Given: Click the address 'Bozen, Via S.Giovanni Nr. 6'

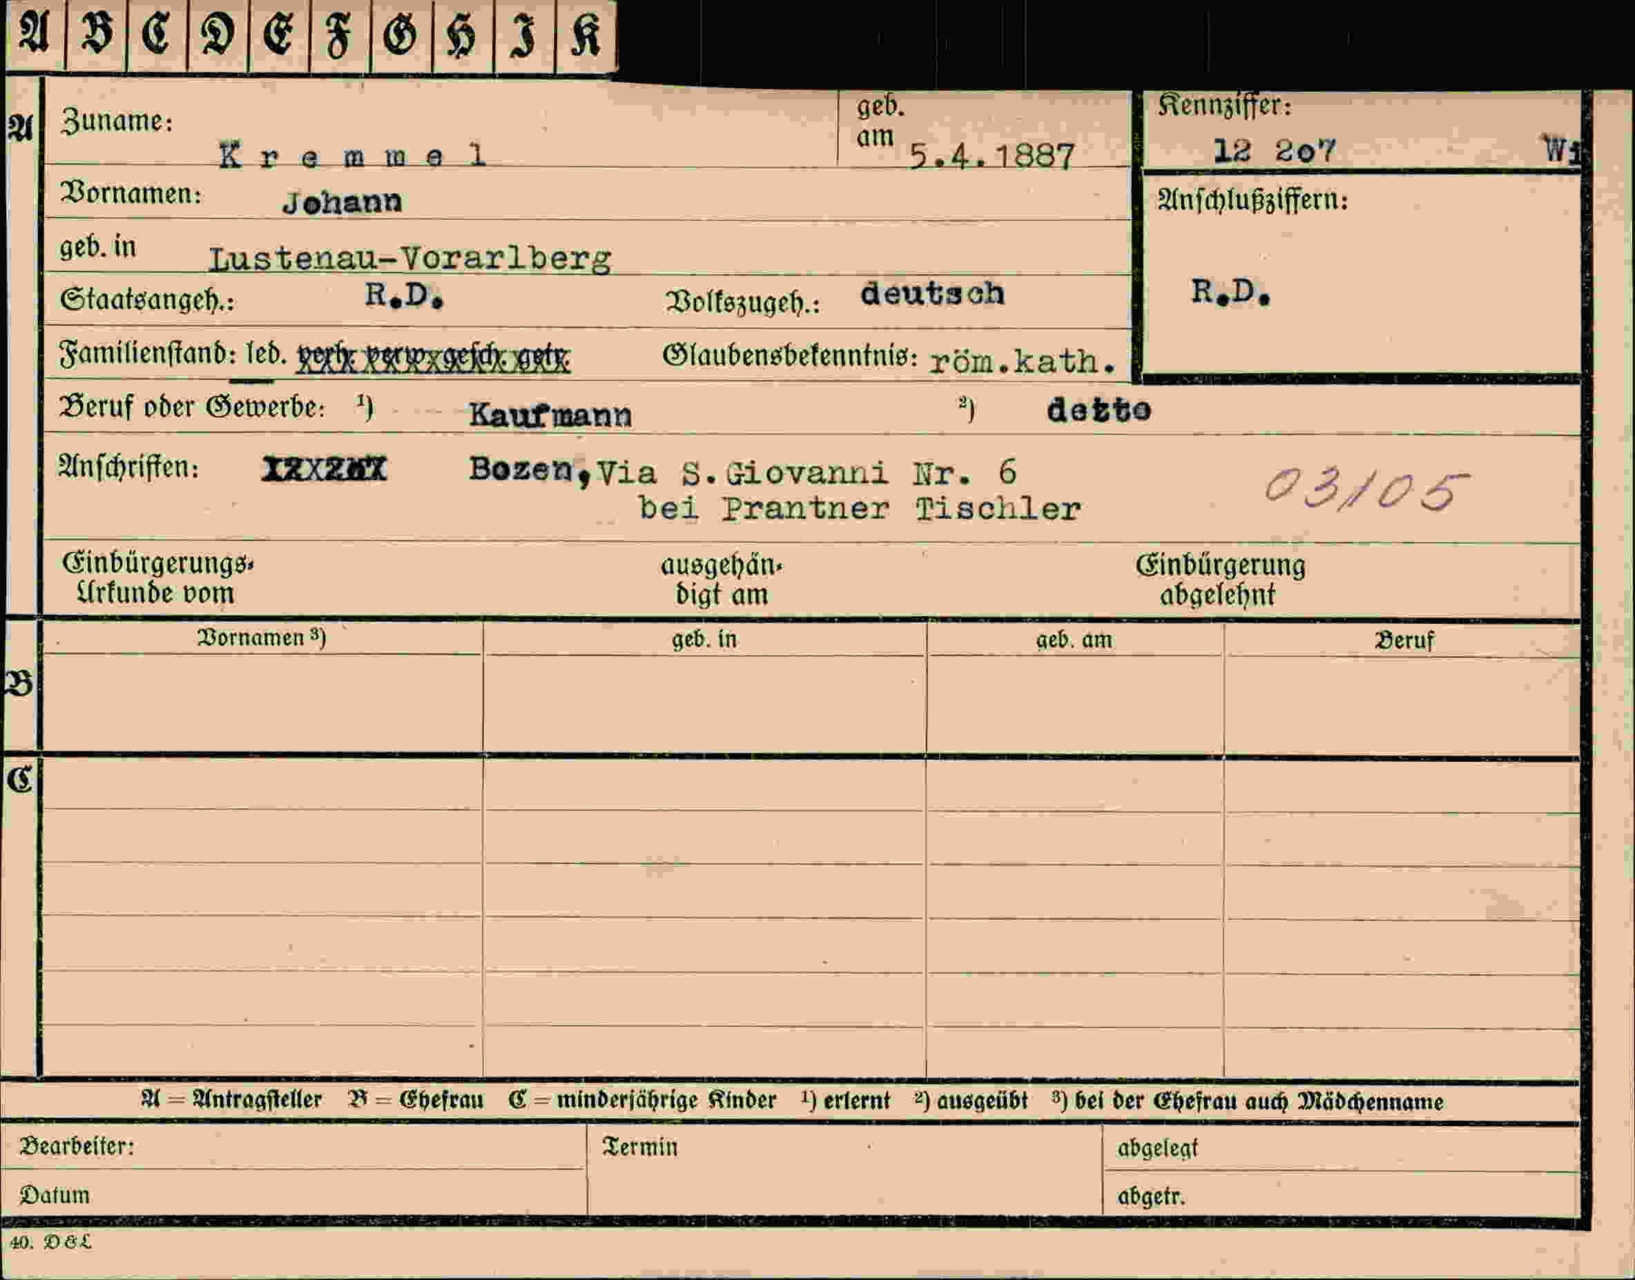Looking at the screenshot, I should pos(742,471).
